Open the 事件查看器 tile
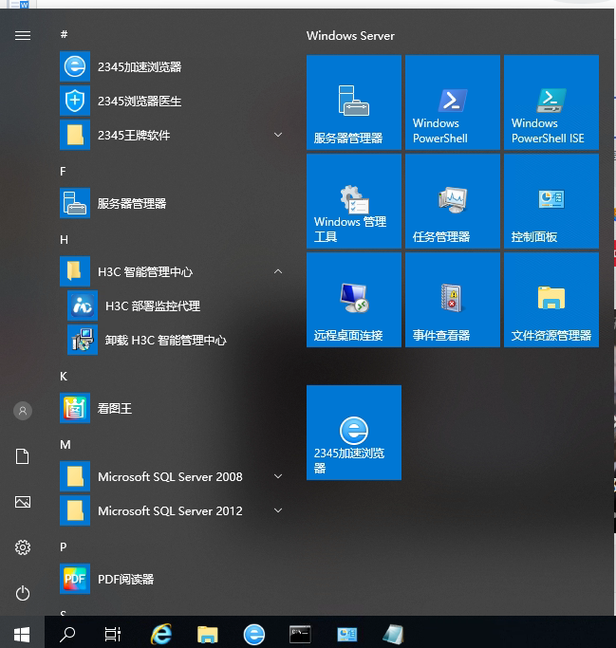The width and height of the screenshot is (616, 648). [x=453, y=300]
